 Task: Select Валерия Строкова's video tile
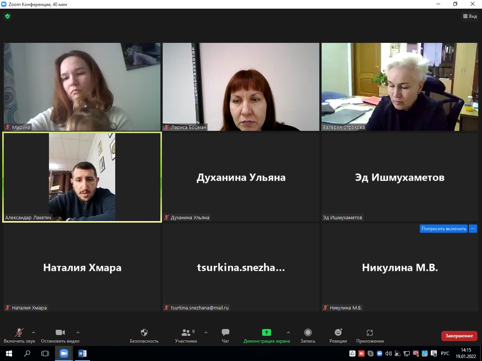click(400, 87)
